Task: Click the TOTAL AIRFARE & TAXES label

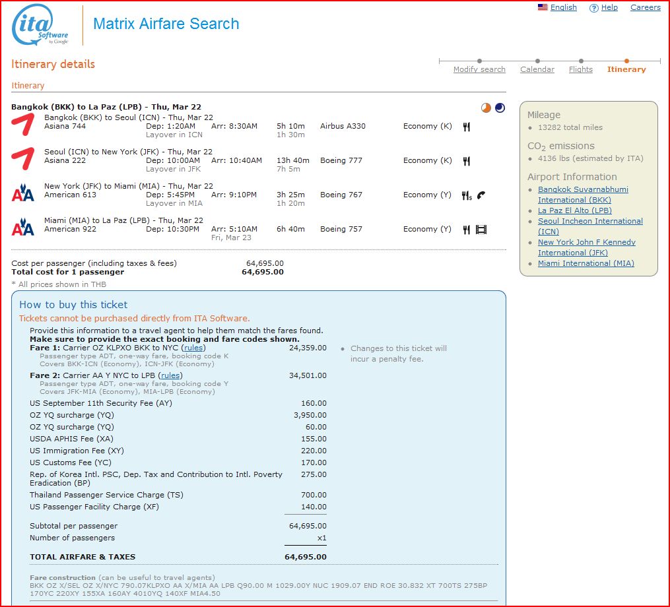Action: [83, 557]
